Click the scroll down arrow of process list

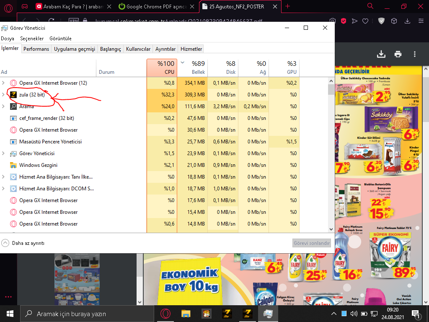pos(331,229)
